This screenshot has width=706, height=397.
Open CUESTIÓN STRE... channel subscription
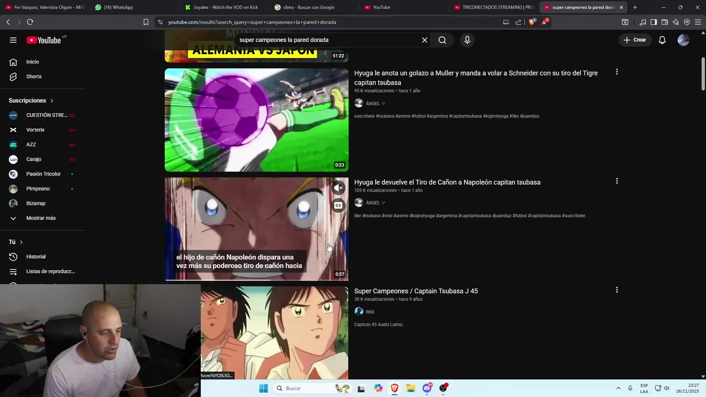(42, 115)
